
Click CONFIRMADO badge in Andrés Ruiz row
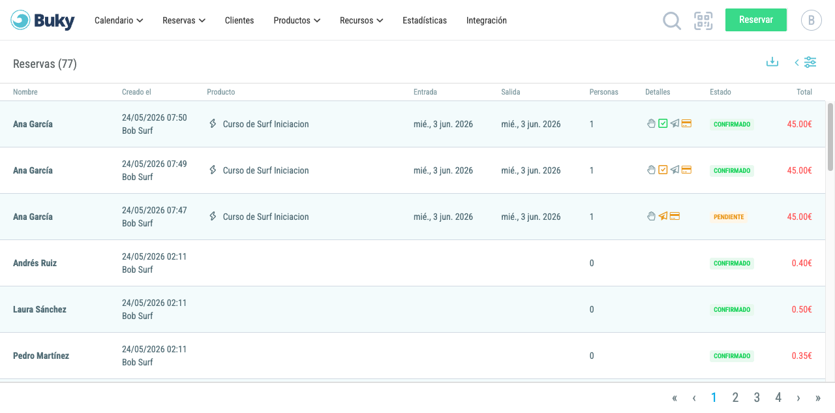click(732, 263)
